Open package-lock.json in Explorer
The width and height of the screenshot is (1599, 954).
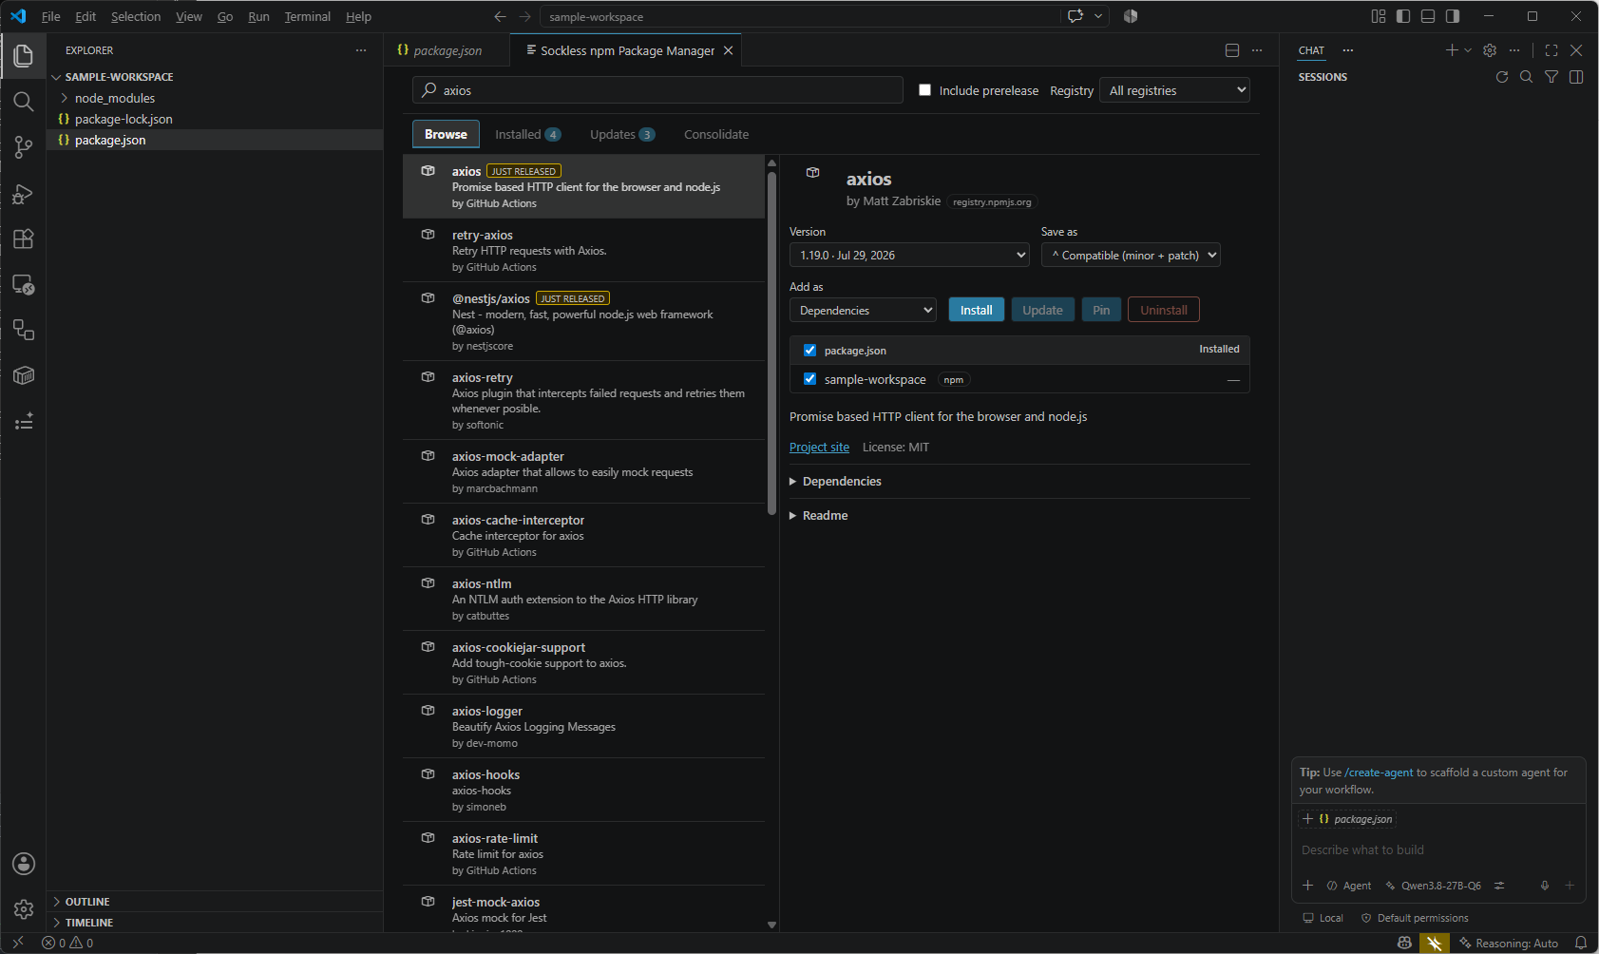(x=124, y=119)
